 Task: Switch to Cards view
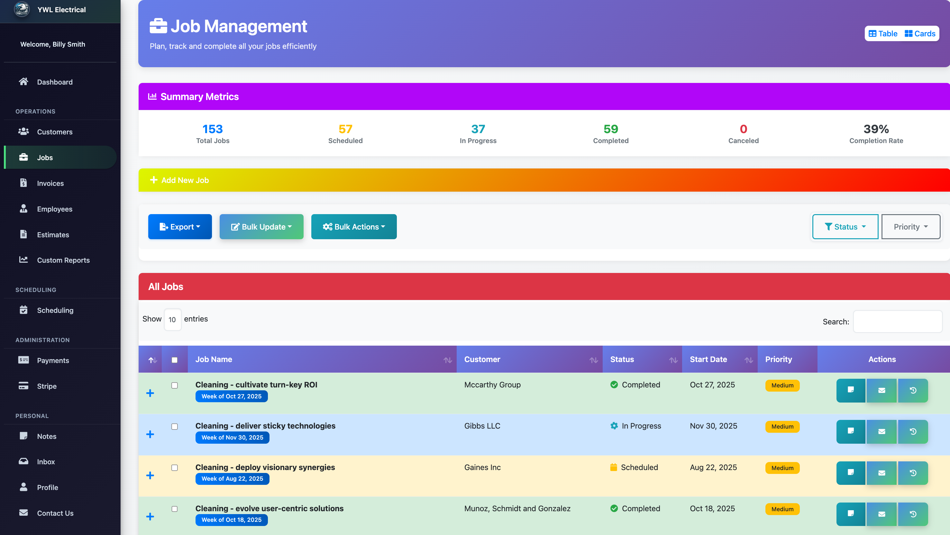coord(920,33)
